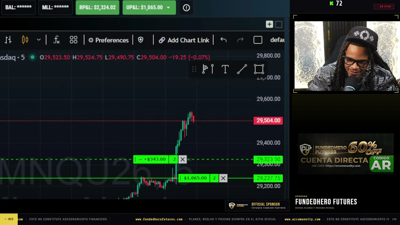Select the trend line drawing tool
The image size is (400, 225).
coord(242,69)
